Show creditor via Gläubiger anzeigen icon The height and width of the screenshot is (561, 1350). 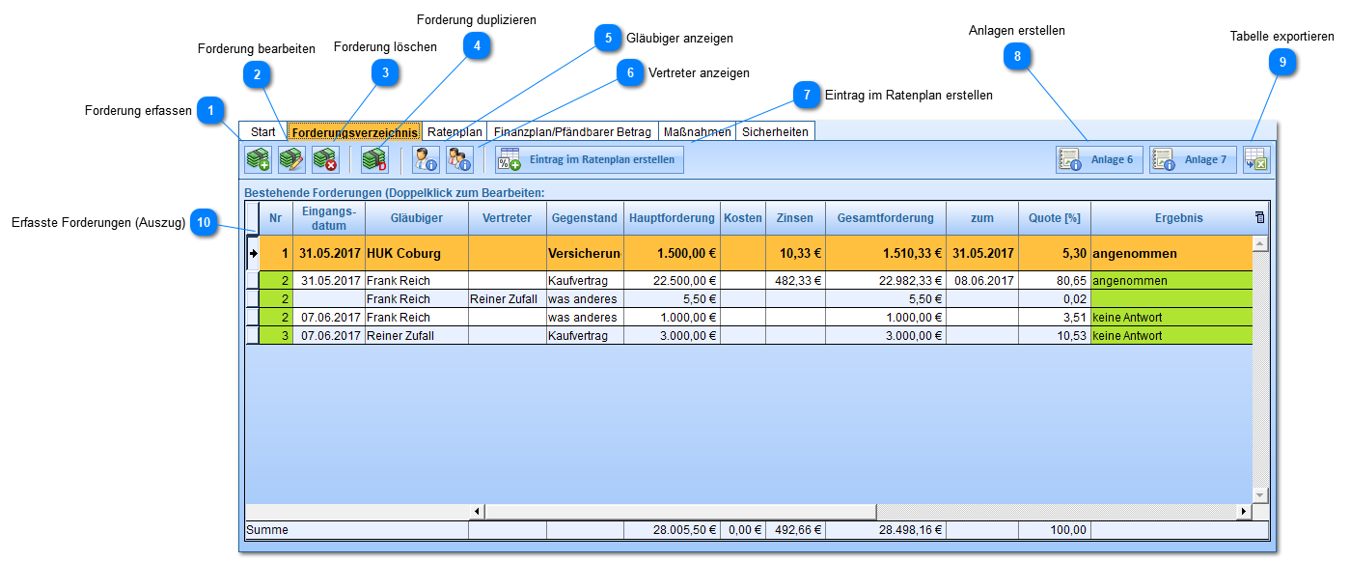426,159
